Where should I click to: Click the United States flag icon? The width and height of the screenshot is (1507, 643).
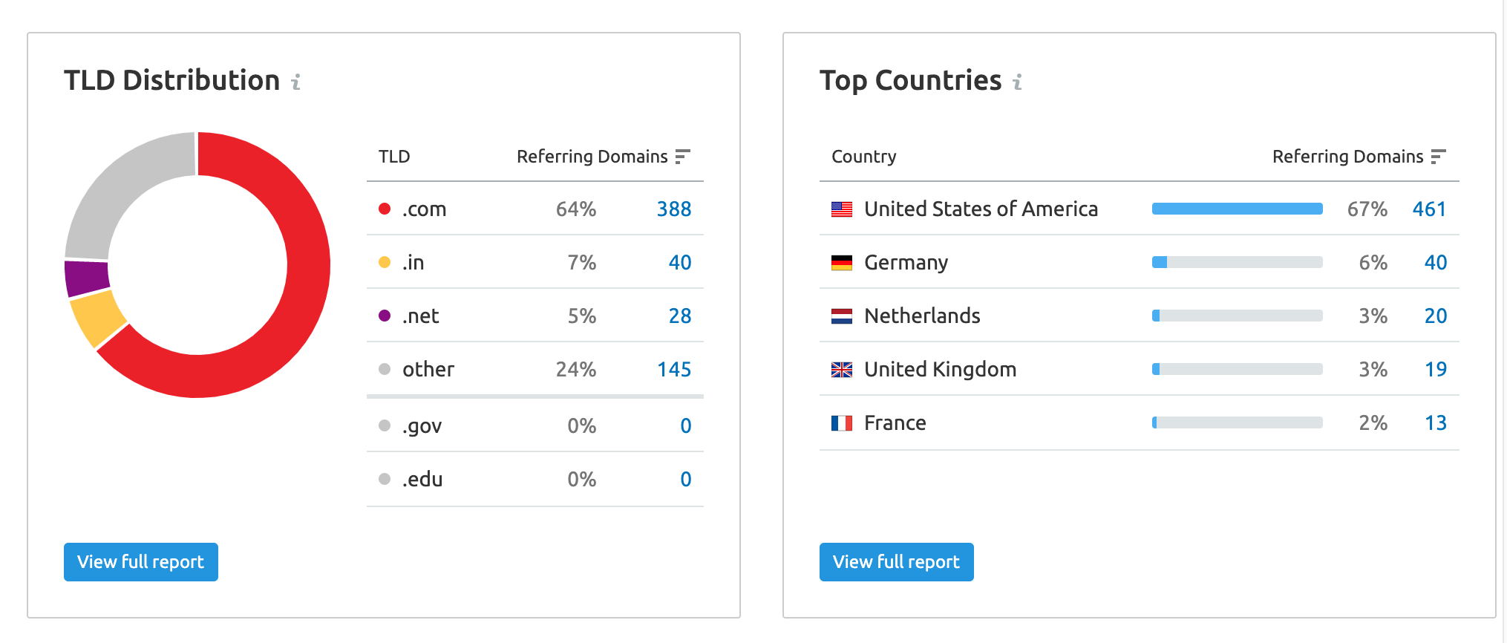[842, 209]
